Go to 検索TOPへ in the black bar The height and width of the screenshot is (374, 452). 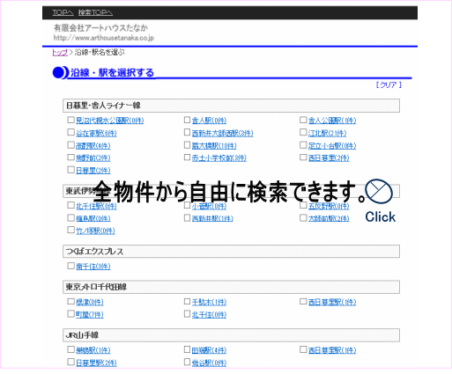[x=95, y=12]
